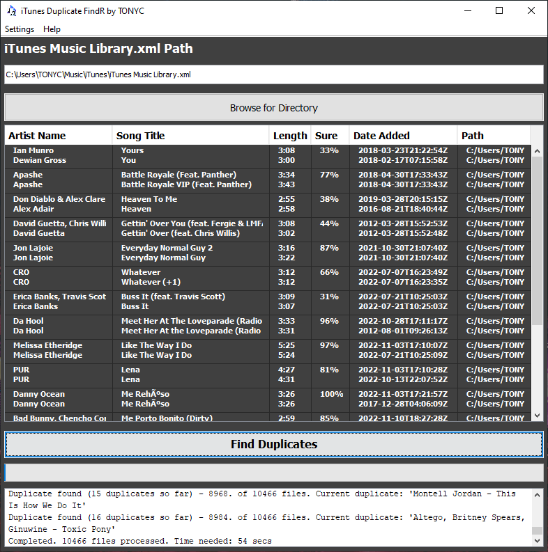Sort by Path column header
Screen dimensions: 548x552
tap(494, 136)
